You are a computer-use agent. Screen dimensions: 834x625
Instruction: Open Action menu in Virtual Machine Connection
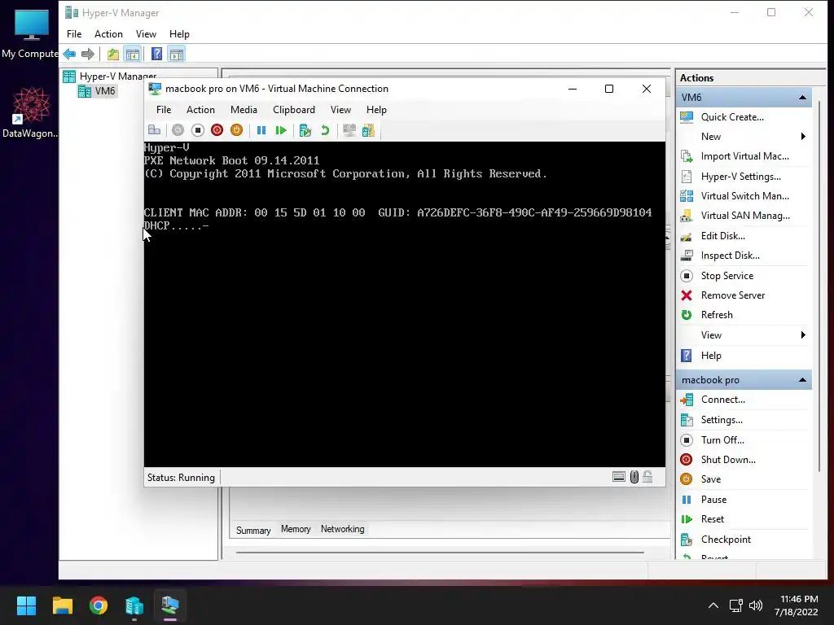coord(200,110)
